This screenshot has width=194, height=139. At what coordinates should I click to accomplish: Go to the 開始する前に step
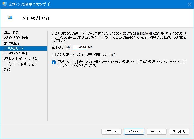click(x=12, y=33)
